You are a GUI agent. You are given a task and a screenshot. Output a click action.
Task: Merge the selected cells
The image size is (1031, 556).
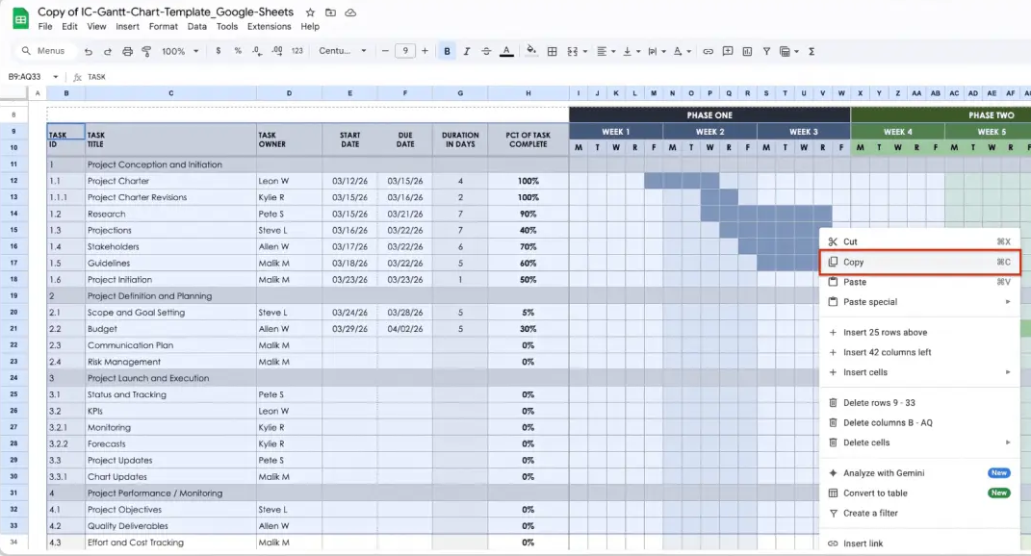572,50
